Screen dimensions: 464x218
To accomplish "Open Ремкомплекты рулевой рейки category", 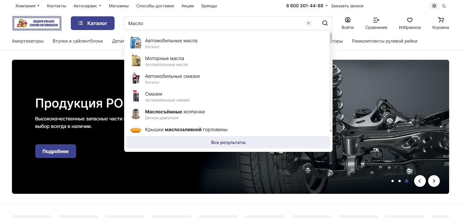I will (x=384, y=41).
